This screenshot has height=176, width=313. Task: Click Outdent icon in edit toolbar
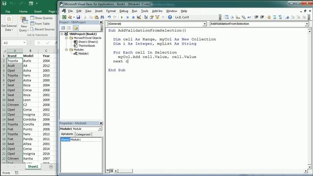point(262,18)
